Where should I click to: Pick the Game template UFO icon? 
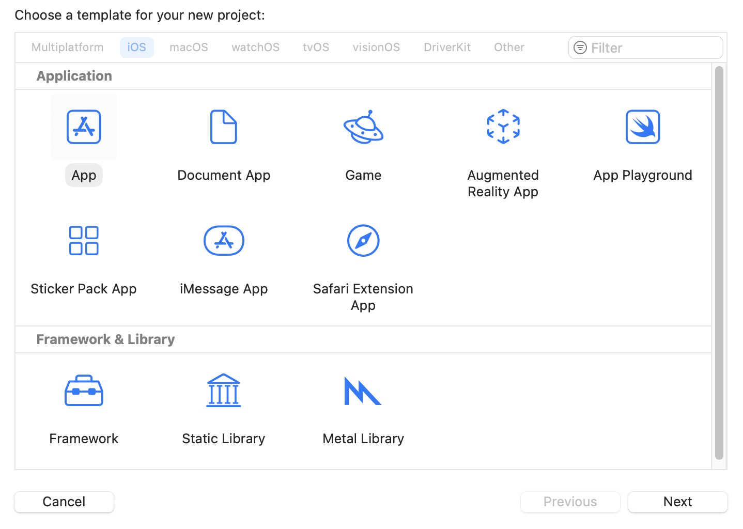363,127
